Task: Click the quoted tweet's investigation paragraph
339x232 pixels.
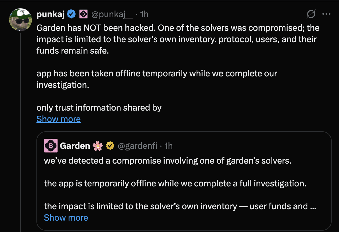Action: [175, 183]
